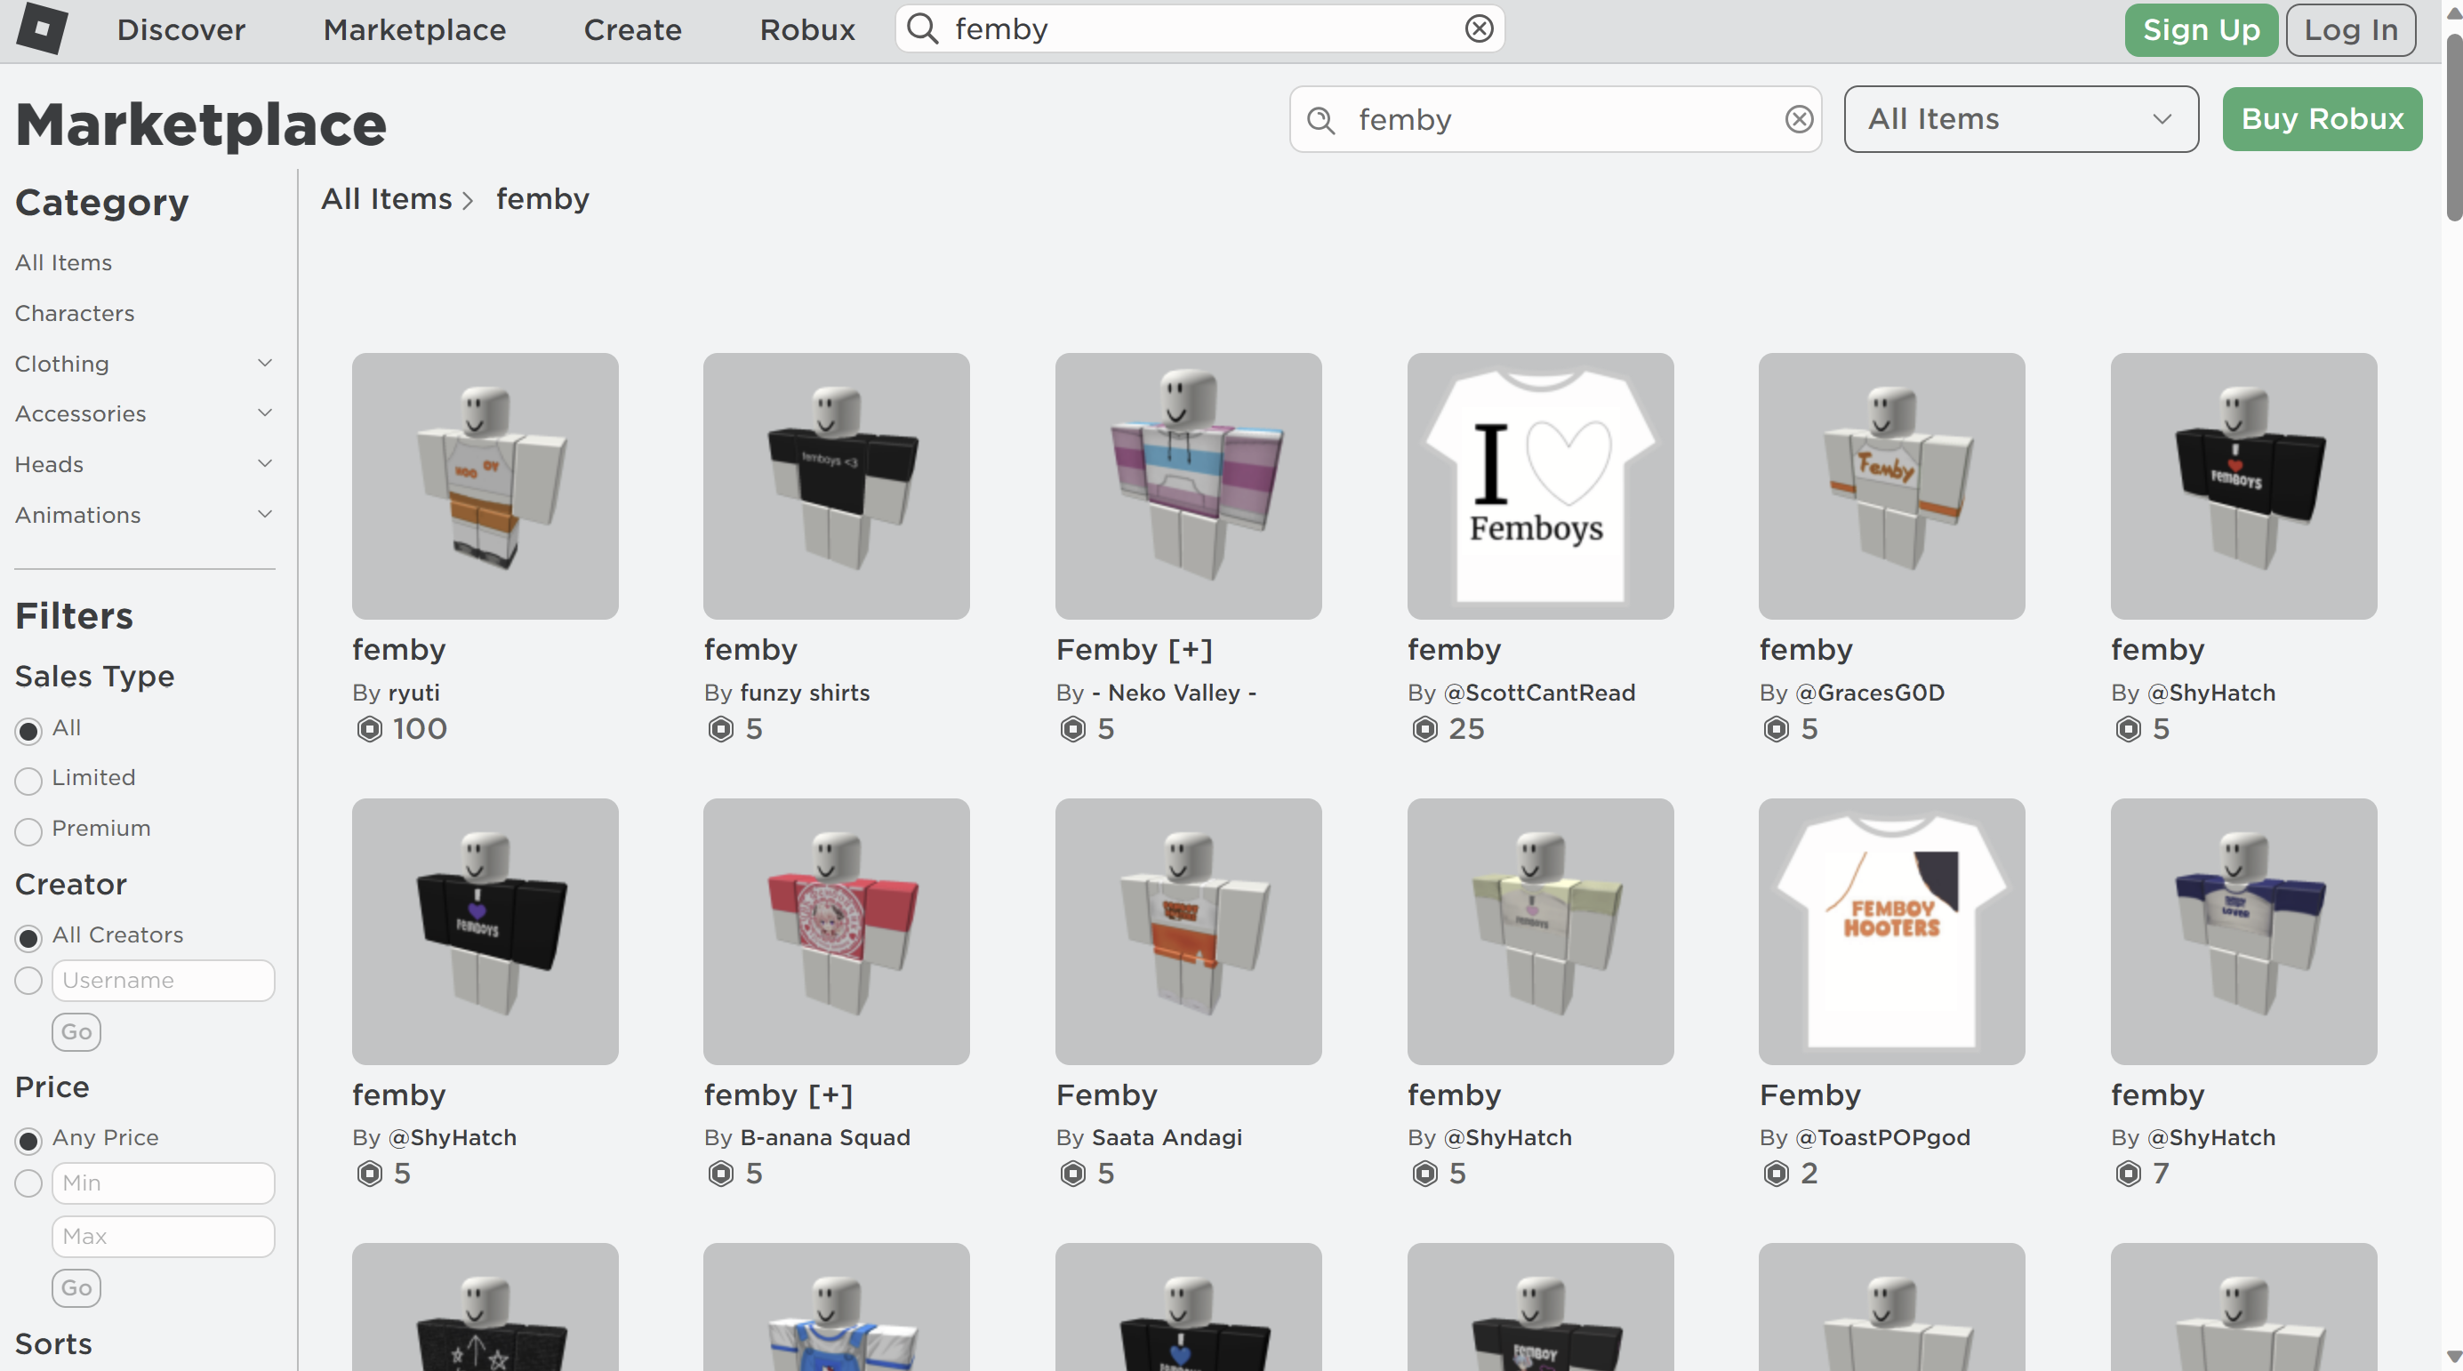Click the Min price input field
Viewport: 2463px width, 1371px height.
(x=164, y=1183)
